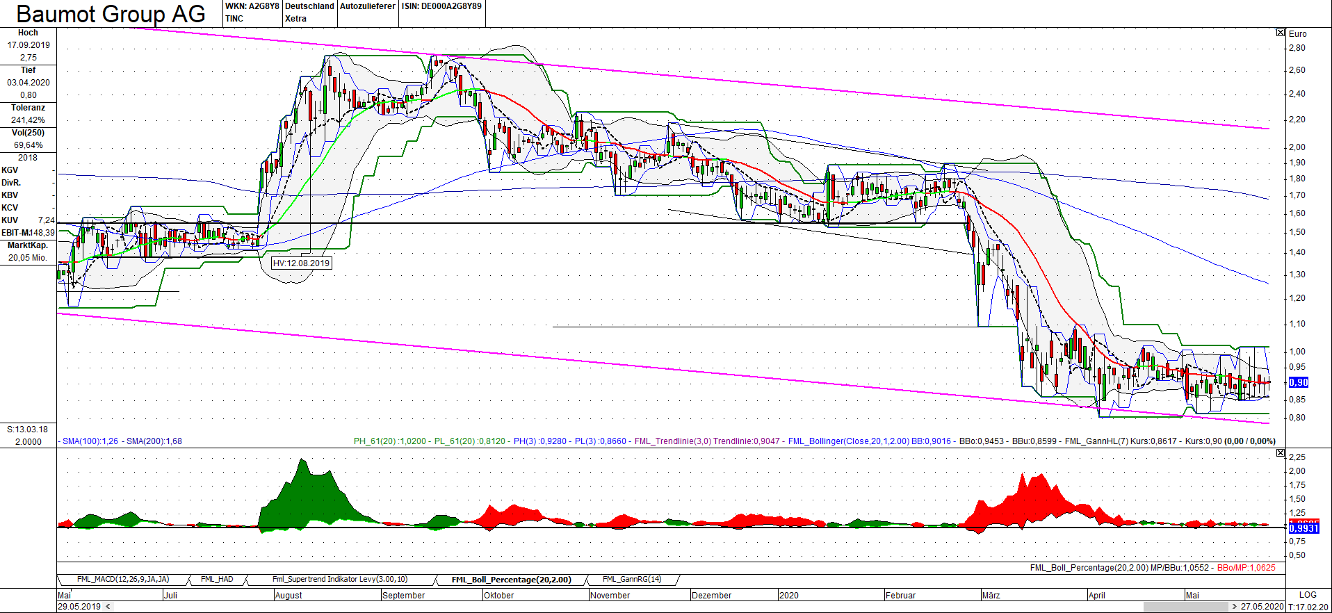Open the FML_HAD indicator tab
Viewport: 1332px width, 613px height.
point(217,580)
